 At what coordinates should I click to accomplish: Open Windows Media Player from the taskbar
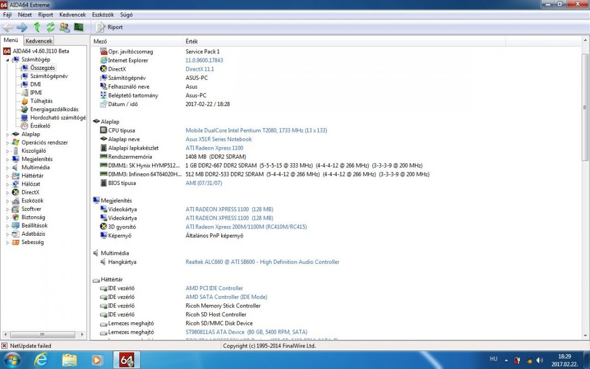[x=97, y=360]
